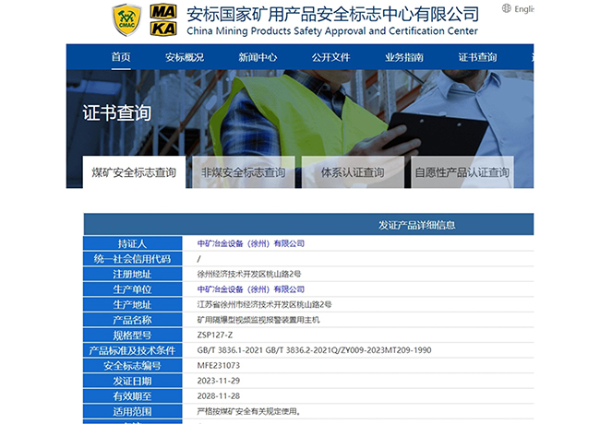Click the model value ZSP127-Z

click(x=215, y=335)
